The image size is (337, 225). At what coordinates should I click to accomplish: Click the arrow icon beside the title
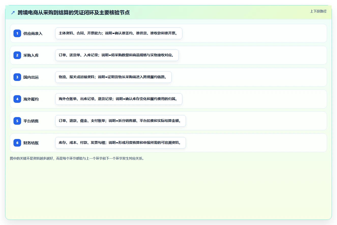coord(13,12)
